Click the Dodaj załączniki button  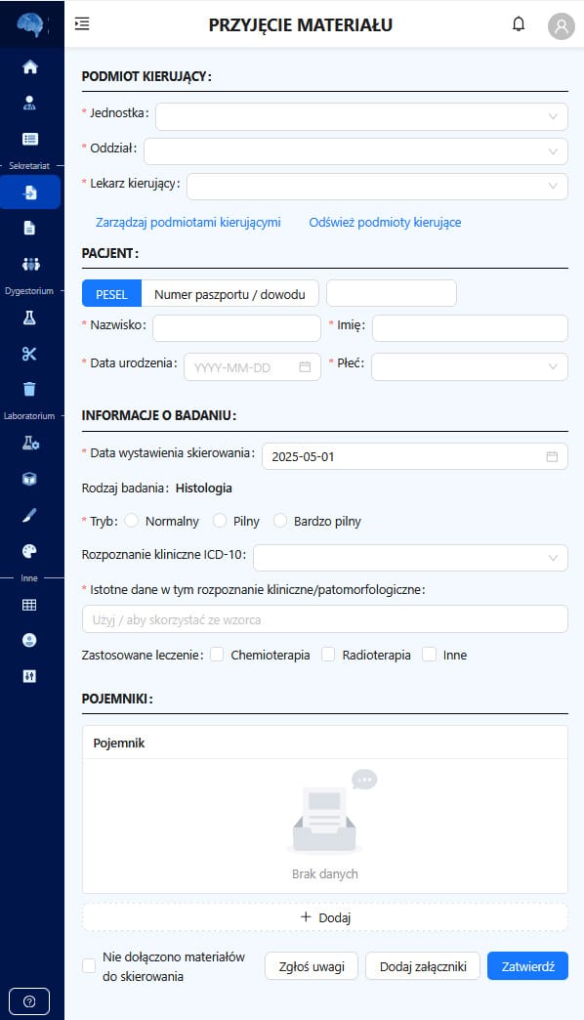tap(423, 966)
